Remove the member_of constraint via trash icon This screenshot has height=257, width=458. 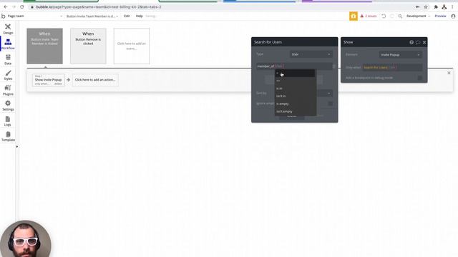(334, 66)
